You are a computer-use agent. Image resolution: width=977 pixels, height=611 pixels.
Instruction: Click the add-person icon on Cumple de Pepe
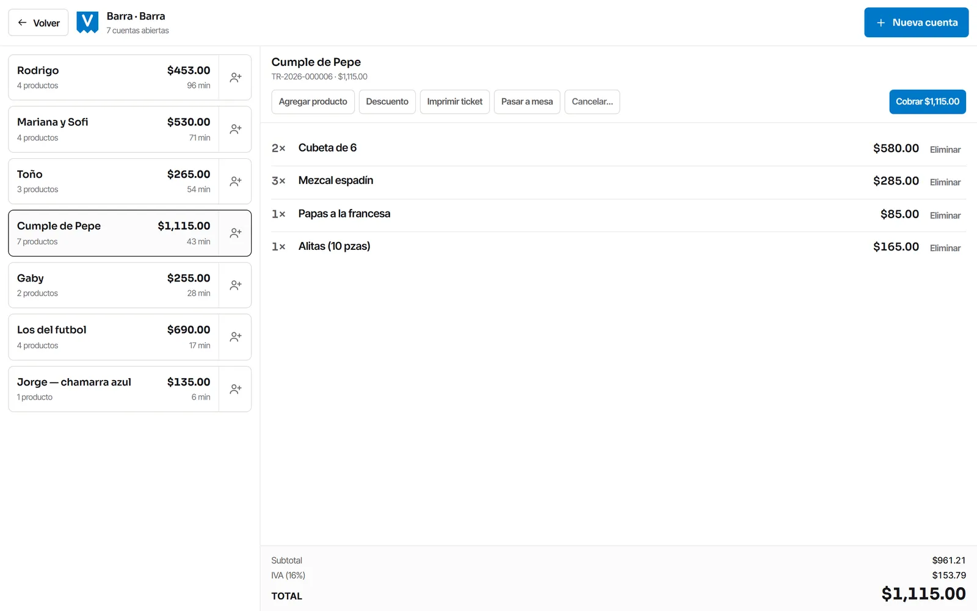click(235, 233)
